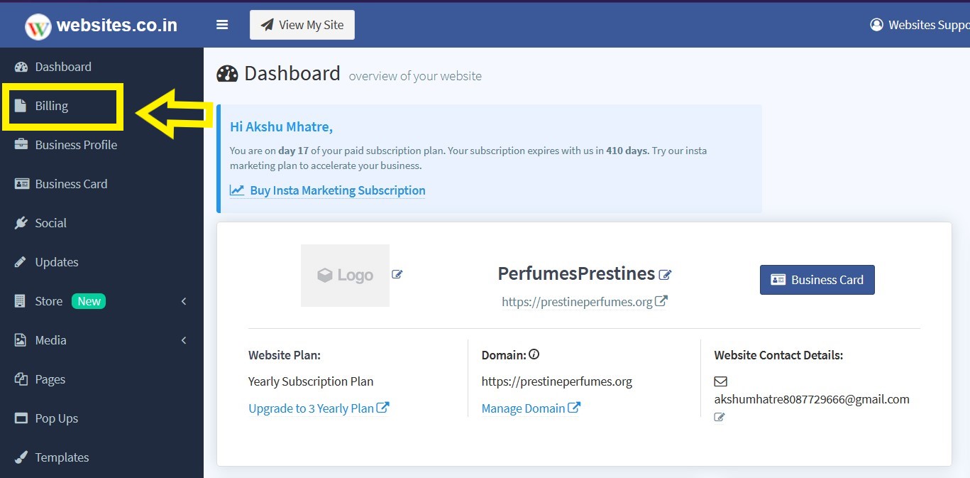Click the Yearly Subscription Plan text

311,381
